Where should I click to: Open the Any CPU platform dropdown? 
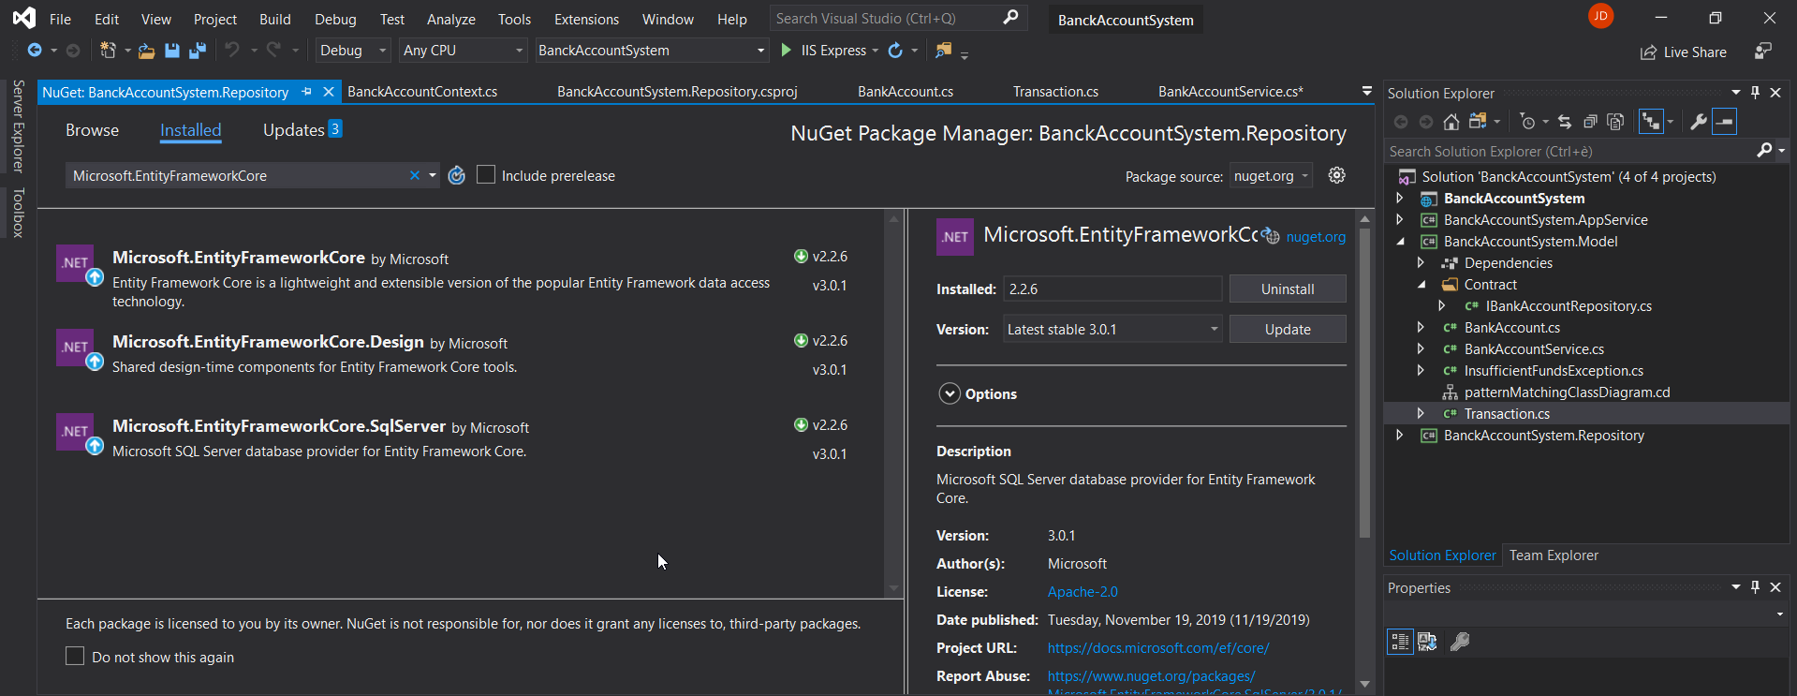click(x=463, y=51)
